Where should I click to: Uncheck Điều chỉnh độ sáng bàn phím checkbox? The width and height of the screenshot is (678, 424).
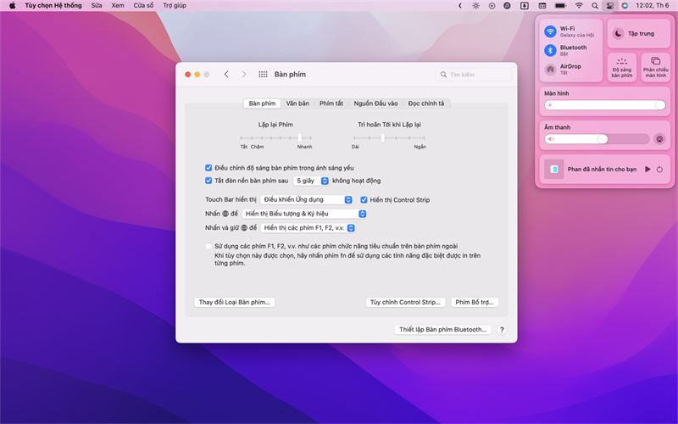click(208, 168)
